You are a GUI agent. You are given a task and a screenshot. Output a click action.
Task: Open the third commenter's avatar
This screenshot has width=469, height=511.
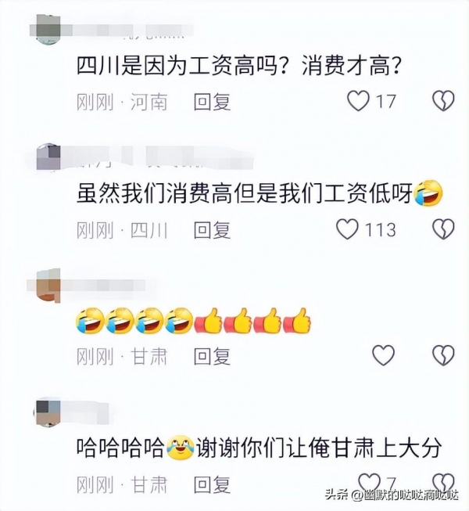pyautogui.click(x=48, y=286)
